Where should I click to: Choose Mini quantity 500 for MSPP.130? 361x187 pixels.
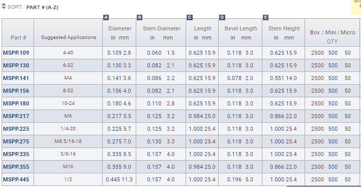[333, 65]
